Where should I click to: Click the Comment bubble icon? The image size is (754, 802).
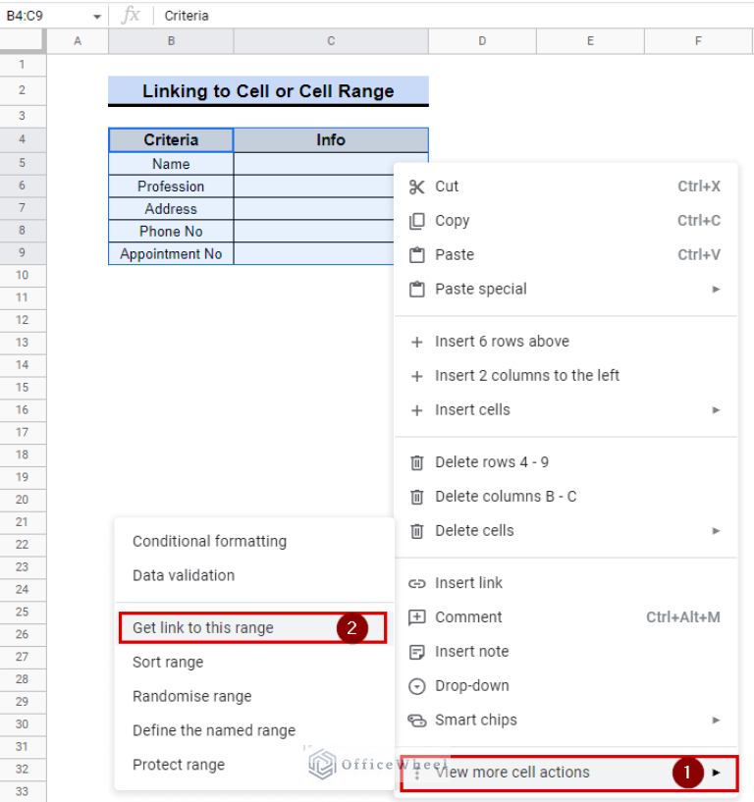coord(416,616)
